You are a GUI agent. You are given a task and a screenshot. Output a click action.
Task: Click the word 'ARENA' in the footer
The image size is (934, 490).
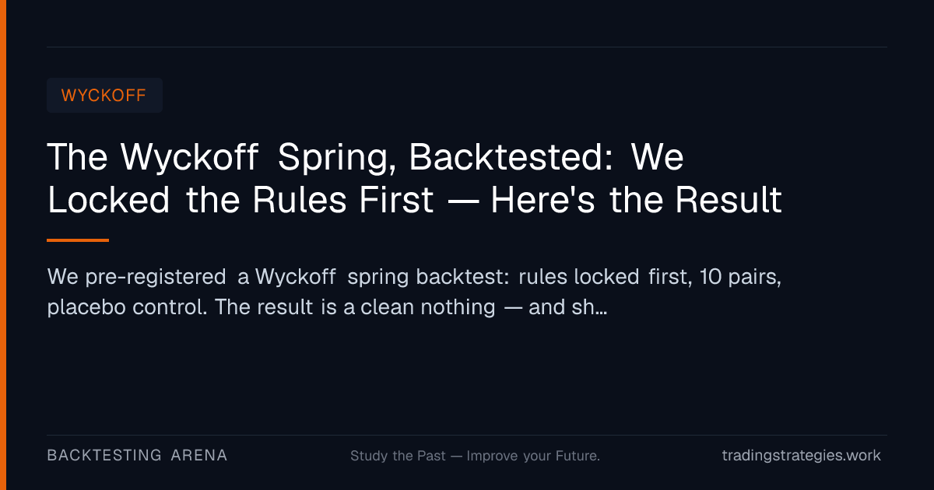pyautogui.click(x=199, y=455)
